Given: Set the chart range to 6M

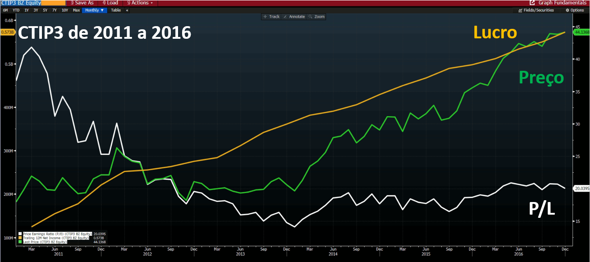Looking at the screenshot, I should [x=5, y=10].
